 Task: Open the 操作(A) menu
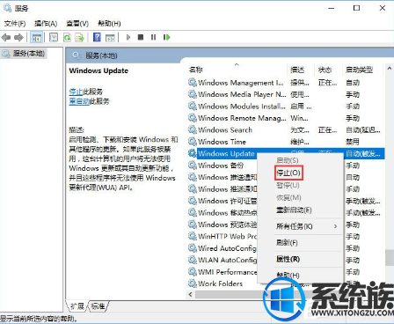[46, 24]
